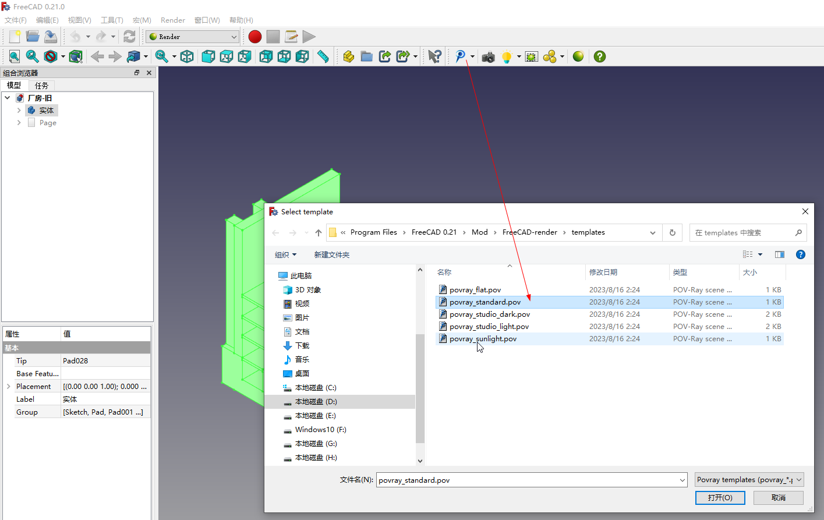
Task: Click the Create group folder icon
Action: (x=366, y=56)
